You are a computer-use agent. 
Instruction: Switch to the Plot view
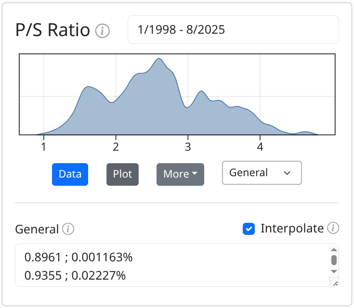click(x=122, y=174)
